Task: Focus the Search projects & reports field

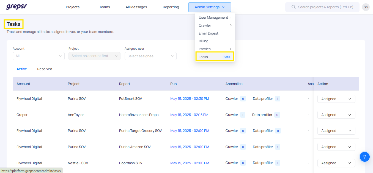Action: coord(325,7)
